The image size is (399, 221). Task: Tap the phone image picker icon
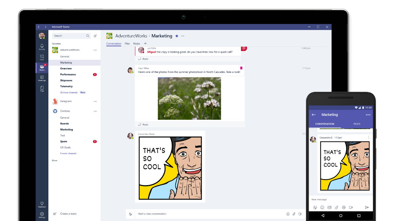(330, 207)
